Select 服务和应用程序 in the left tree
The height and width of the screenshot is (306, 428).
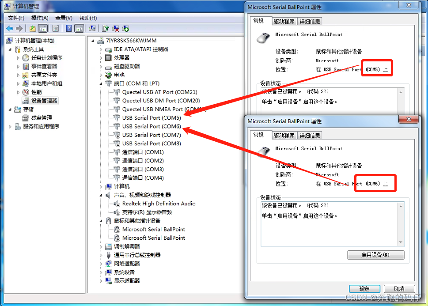(x=41, y=126)
